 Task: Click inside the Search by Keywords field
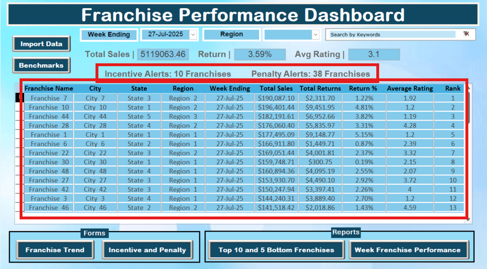[393, 34]
